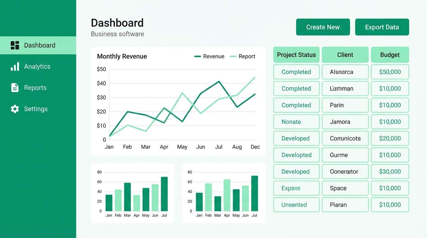Screen dimensions: 427x238
Task: Click the Export Data button
Action: coord(382,27)
